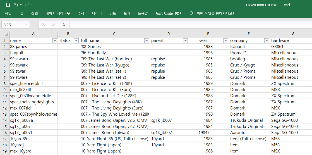Open the 도움말 ribbon tab
This screenshot has width=312, height=155.
tap(143, 14)
